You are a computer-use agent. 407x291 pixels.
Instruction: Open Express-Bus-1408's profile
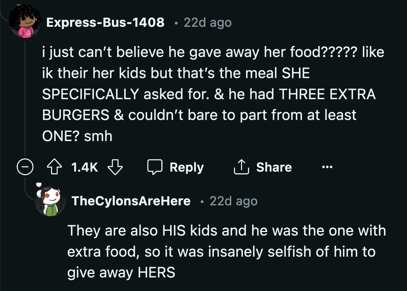[x=106, y=22]
